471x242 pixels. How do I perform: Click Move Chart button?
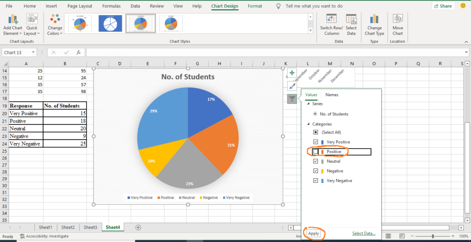point(398,25)
